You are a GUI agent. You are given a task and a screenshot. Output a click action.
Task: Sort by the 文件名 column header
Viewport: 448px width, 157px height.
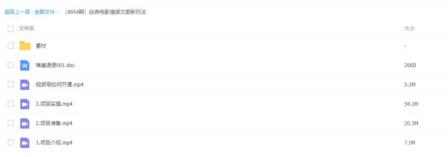click(x=27, y=28)
